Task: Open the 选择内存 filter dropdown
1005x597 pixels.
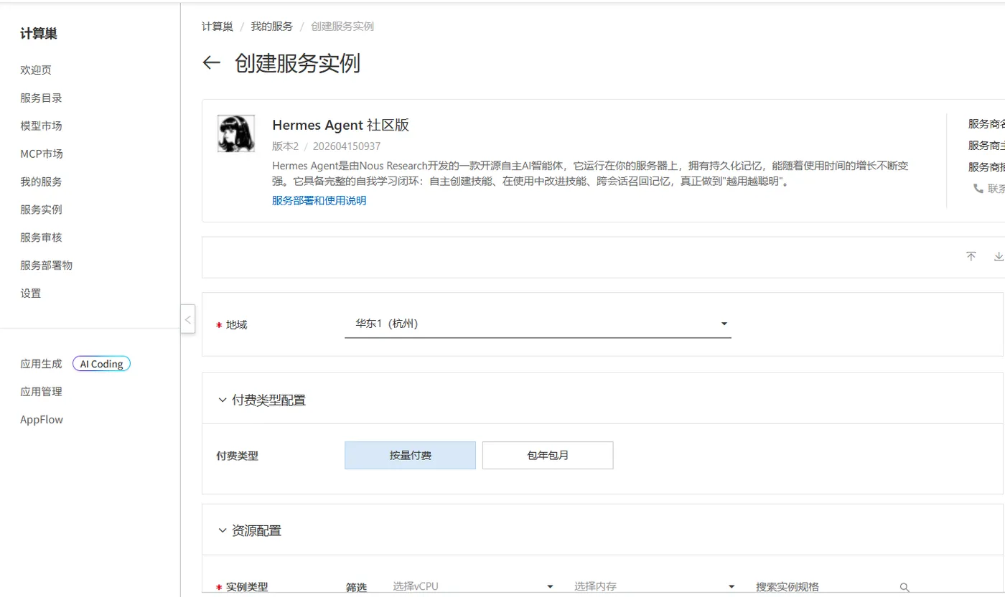Action: point(655,587)
